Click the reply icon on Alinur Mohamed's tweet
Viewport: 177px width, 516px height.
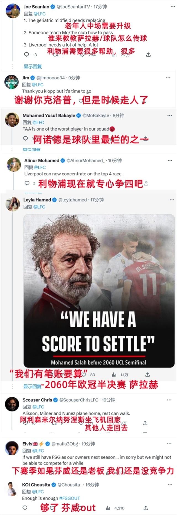tap(27, 183)
